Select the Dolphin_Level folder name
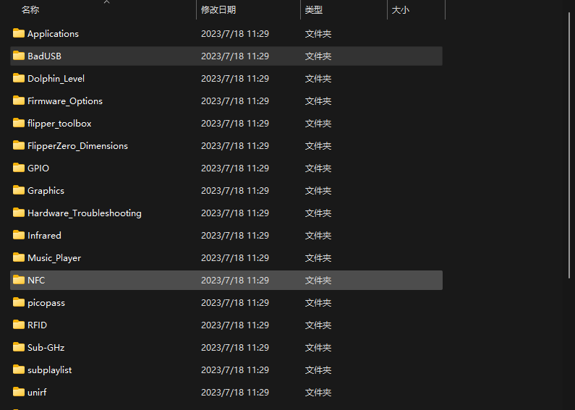This screenshot has height=410, width=575. [56, 79]
